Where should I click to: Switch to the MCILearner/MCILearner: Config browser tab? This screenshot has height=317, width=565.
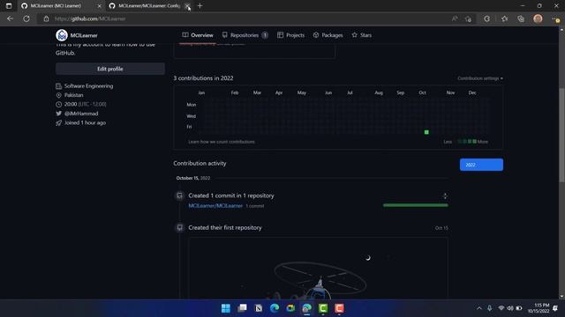tap(149, 6)
